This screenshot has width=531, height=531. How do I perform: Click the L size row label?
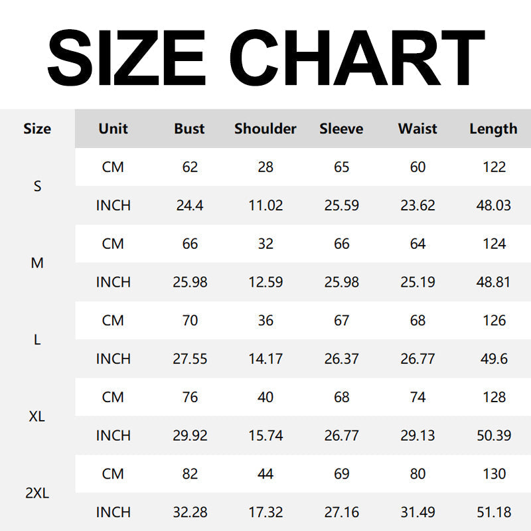(x=37, y=340)
